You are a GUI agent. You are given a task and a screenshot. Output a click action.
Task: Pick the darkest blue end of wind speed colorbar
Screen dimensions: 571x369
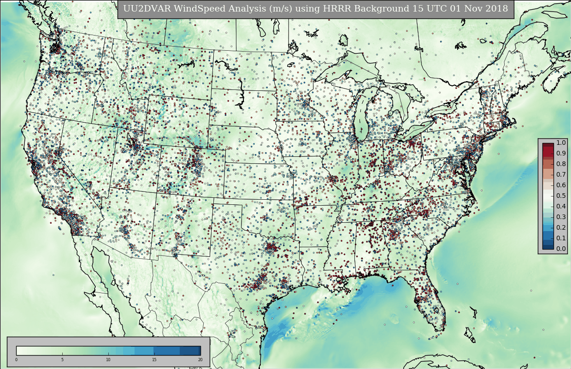pos(199,351)
